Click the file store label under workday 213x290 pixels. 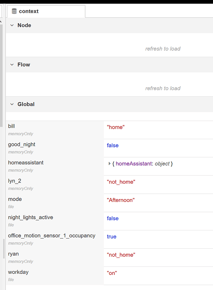[11, 280]
